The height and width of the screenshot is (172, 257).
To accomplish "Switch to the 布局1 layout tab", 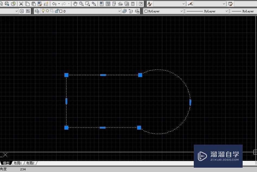I will (x=17, y=163).
